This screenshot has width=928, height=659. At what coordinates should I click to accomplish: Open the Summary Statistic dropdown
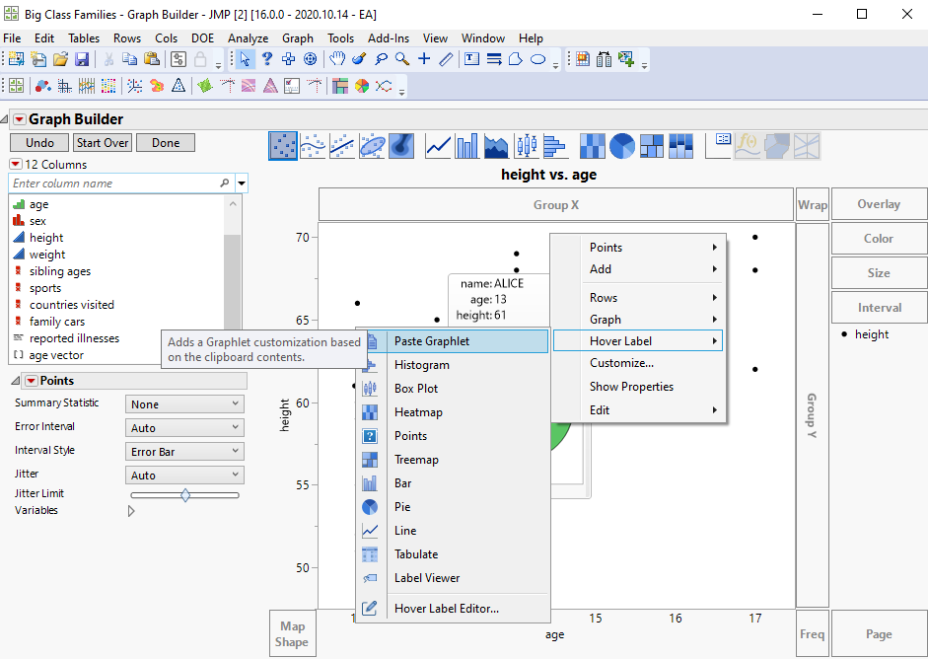(185, 404)
